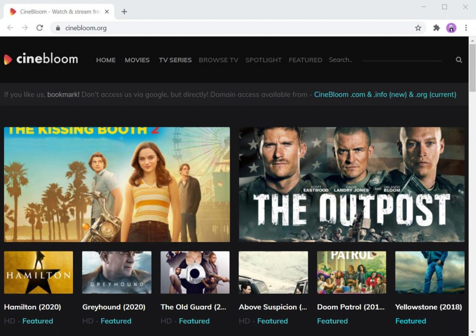This screenshot has width=476, height=336.
Task: Click the search magnifier icon
Action: click(x=459, y=60)
